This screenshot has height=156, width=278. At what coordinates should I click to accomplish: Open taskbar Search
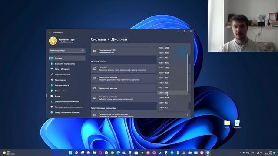(x=76, y=153)
